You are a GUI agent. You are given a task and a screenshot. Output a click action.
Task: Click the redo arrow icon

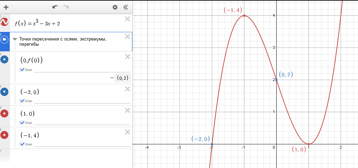(x=66, y=7)
